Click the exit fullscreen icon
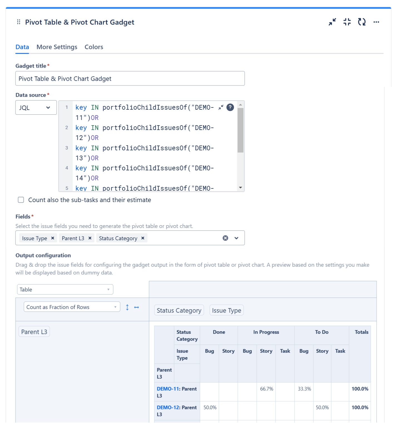 coord(347,22)
